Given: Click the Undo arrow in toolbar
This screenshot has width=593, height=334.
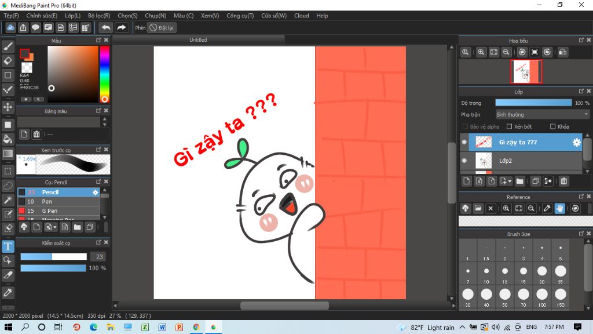Looking at the screenshot, I should [x=106, y=28].
